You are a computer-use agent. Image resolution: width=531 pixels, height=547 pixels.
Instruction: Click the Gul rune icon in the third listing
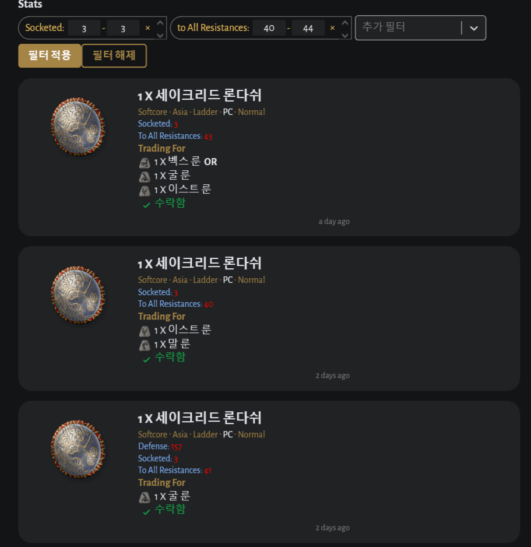145,496
